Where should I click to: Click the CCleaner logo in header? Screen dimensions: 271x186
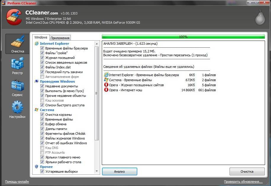(14, 17)
